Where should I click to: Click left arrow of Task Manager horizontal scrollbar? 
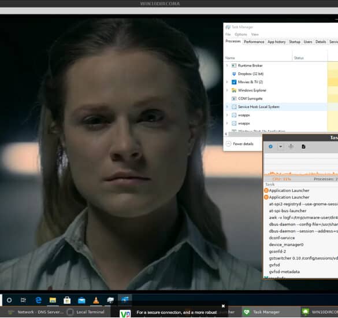point(226,134)
